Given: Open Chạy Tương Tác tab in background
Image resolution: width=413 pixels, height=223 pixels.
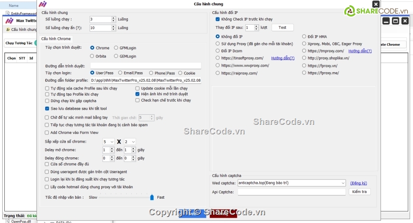Looking at the screenshot, I should click(19, 43).
